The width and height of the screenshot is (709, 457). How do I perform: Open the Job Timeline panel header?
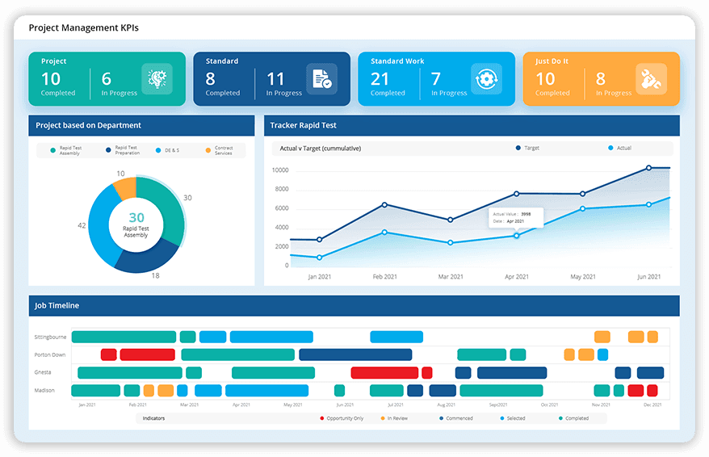click(x=354, y=306)
